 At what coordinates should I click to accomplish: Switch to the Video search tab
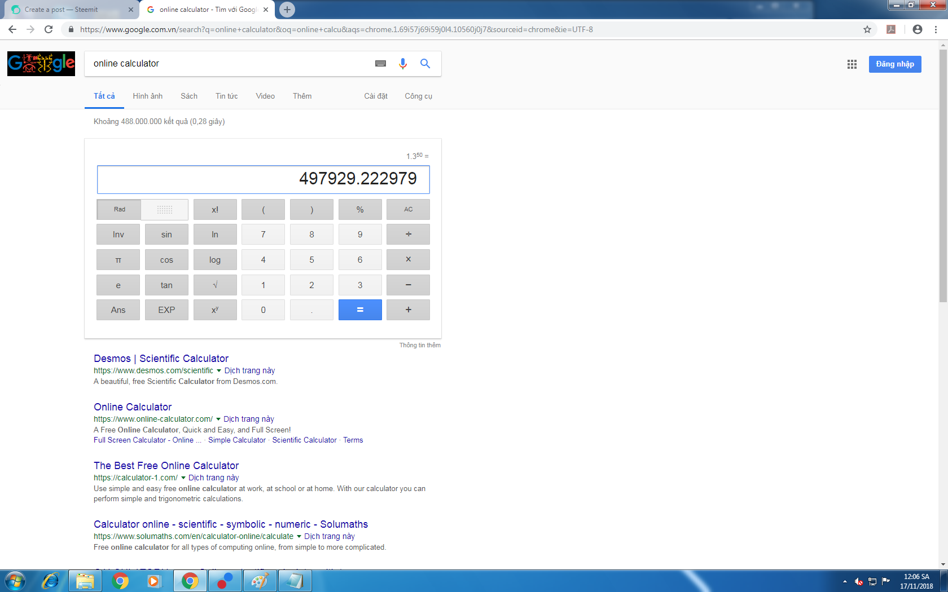[x=265, y=96]
